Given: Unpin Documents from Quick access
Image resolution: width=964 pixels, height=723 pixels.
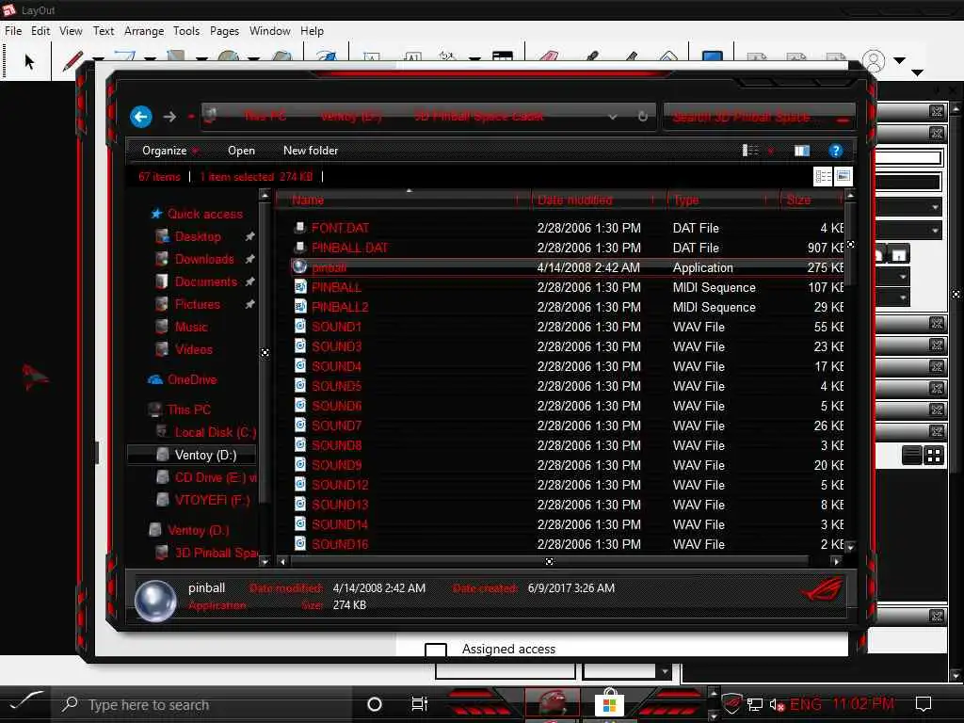Looking at the screenshot, I should 249,281.
